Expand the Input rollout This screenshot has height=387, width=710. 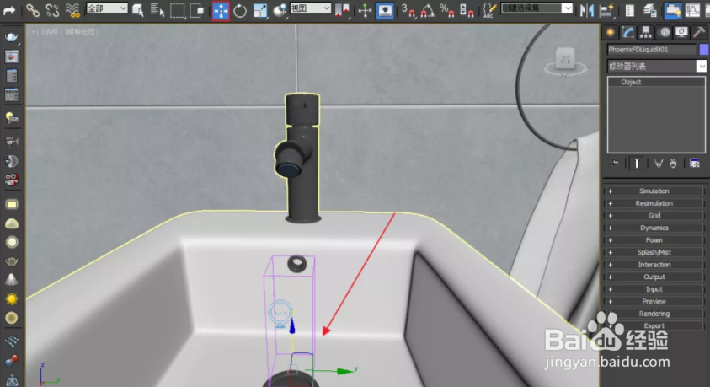[654, 289]
